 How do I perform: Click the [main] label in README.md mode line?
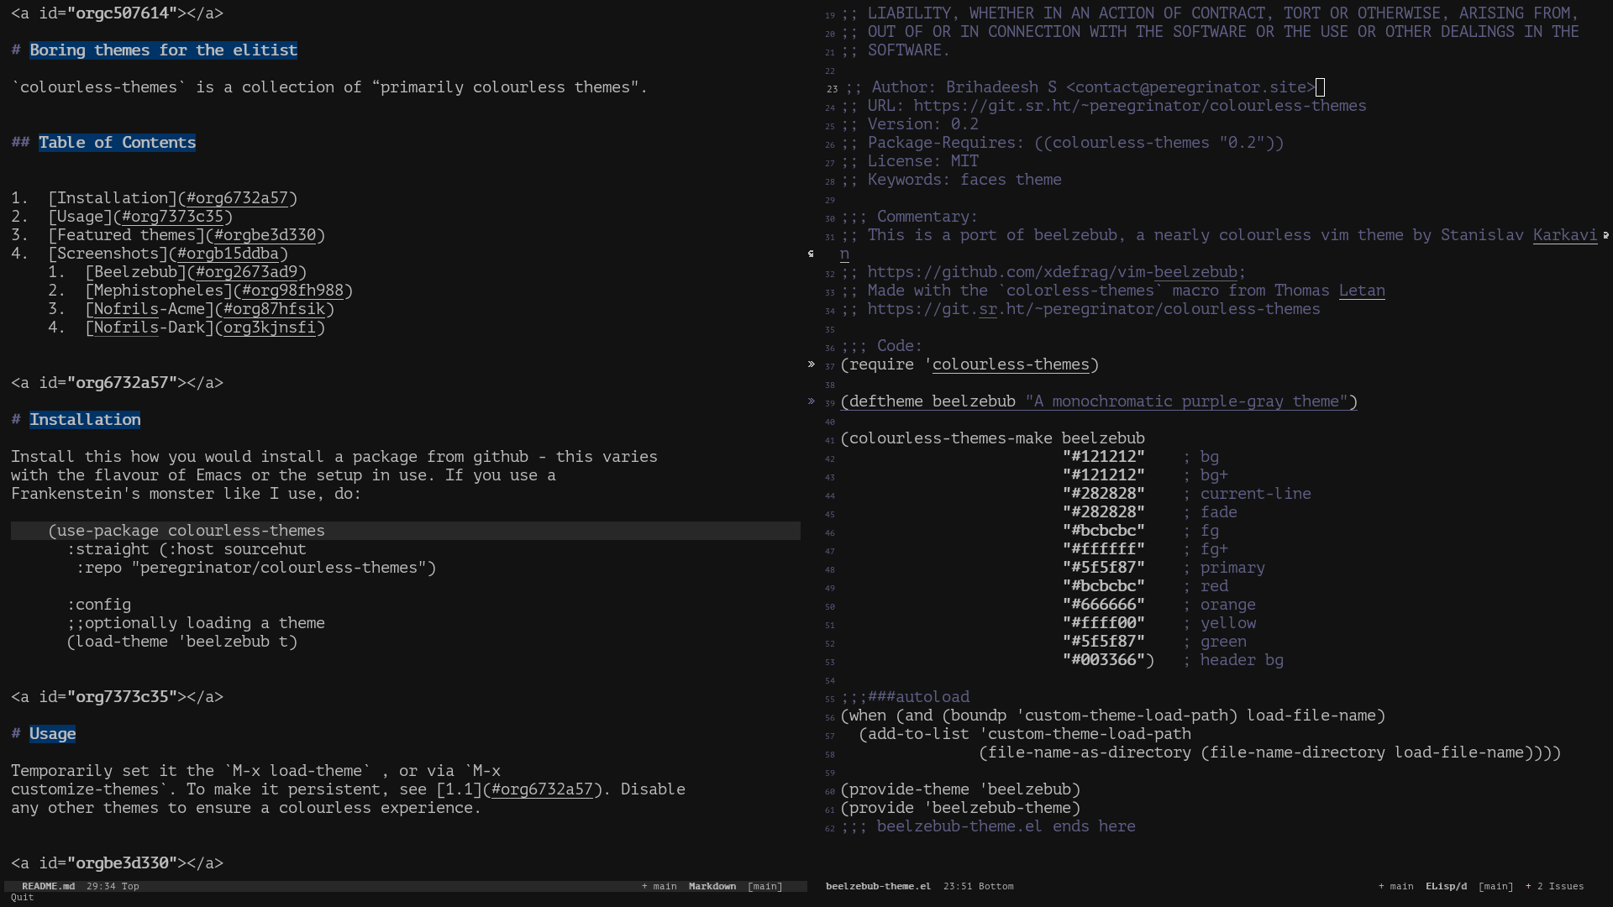point(764,886)
